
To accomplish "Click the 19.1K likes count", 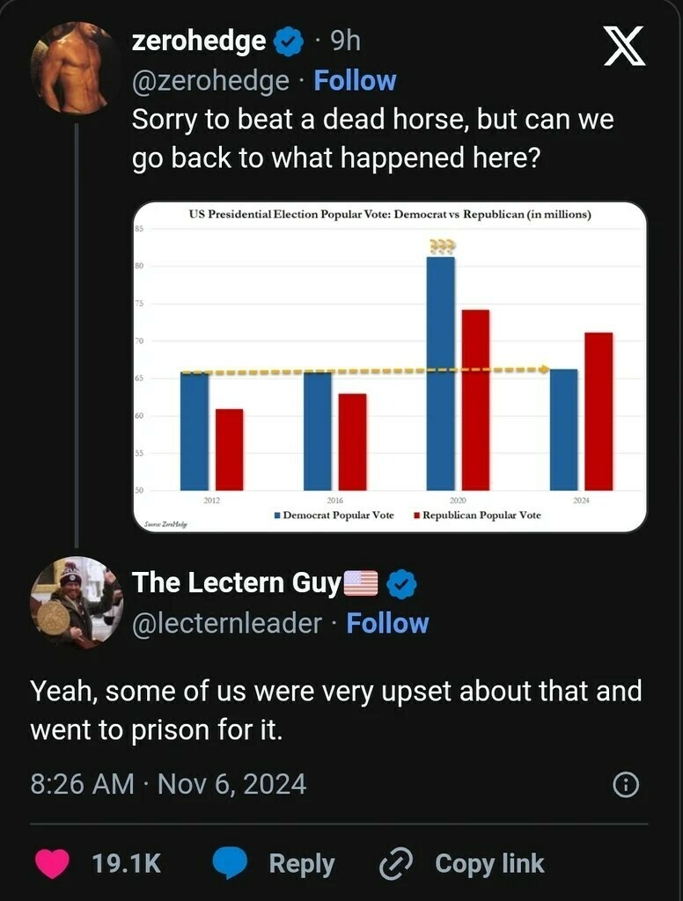I will click(126, 863).
